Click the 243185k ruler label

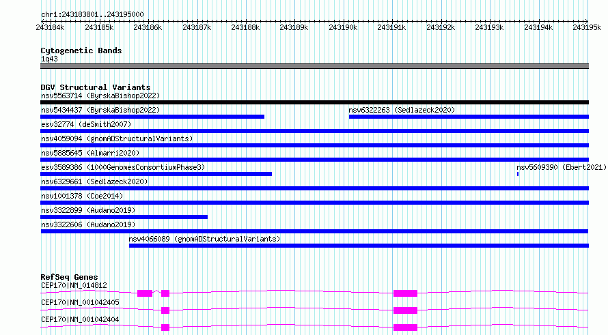pyautogui.click(x=99, y=27)
